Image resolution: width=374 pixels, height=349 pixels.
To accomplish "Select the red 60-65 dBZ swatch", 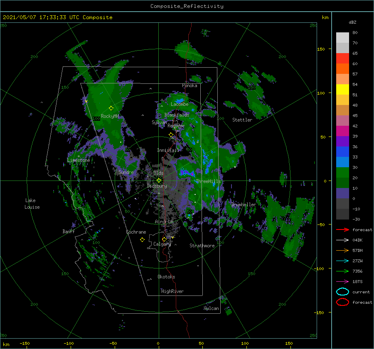I will pos(342,58).
